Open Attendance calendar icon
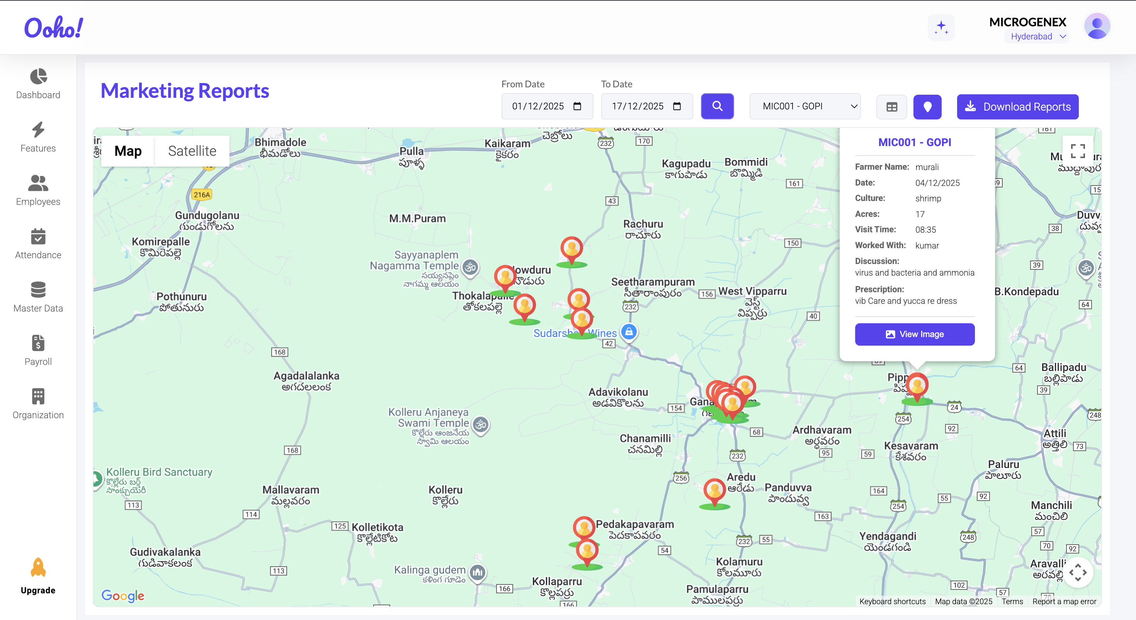Viewport: 1136px width, 620px height. [x=38, y=237]
